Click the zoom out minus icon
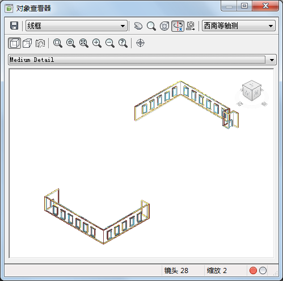This screenshot has width=283, height=281. pyautogui.click(x=110, y=43)
